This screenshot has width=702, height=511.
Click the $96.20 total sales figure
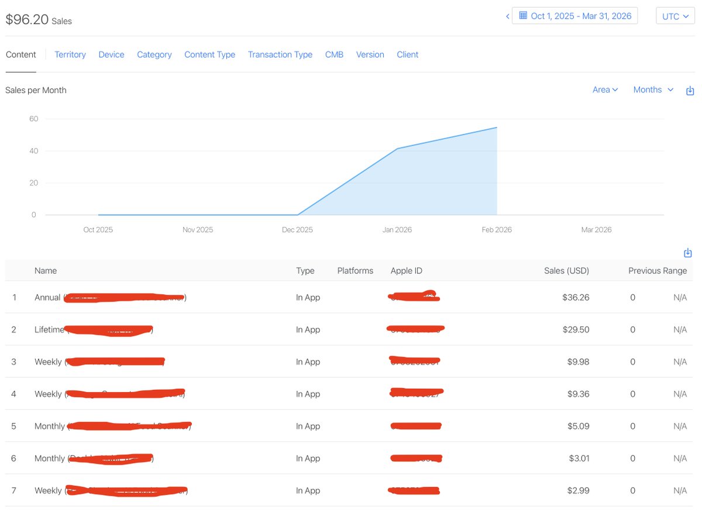coord(27,19)
